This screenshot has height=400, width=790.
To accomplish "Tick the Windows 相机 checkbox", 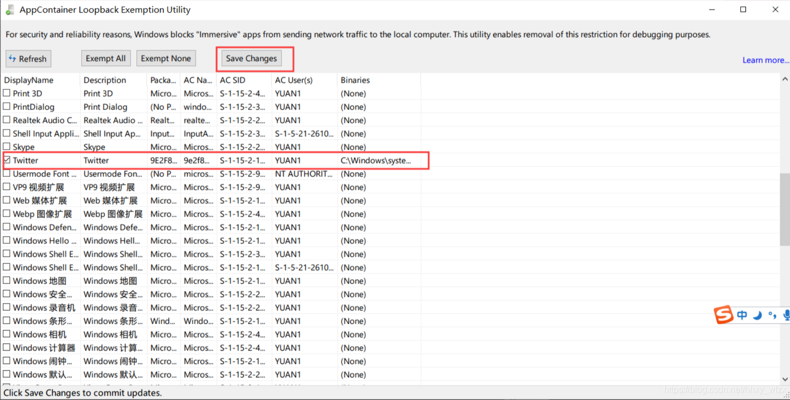I will [7, 334].
